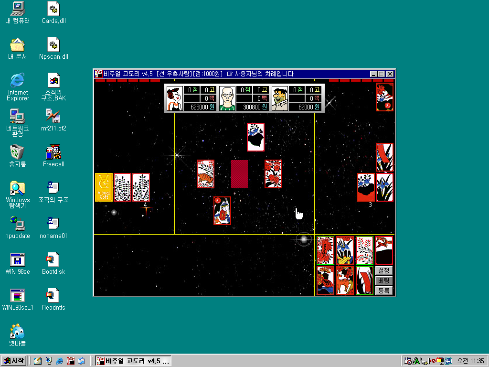The height and width of the screenshot is (367, 489).
Task: Open 내 컴퓨터 desktop icon
Action: click(x=18, y=12)
